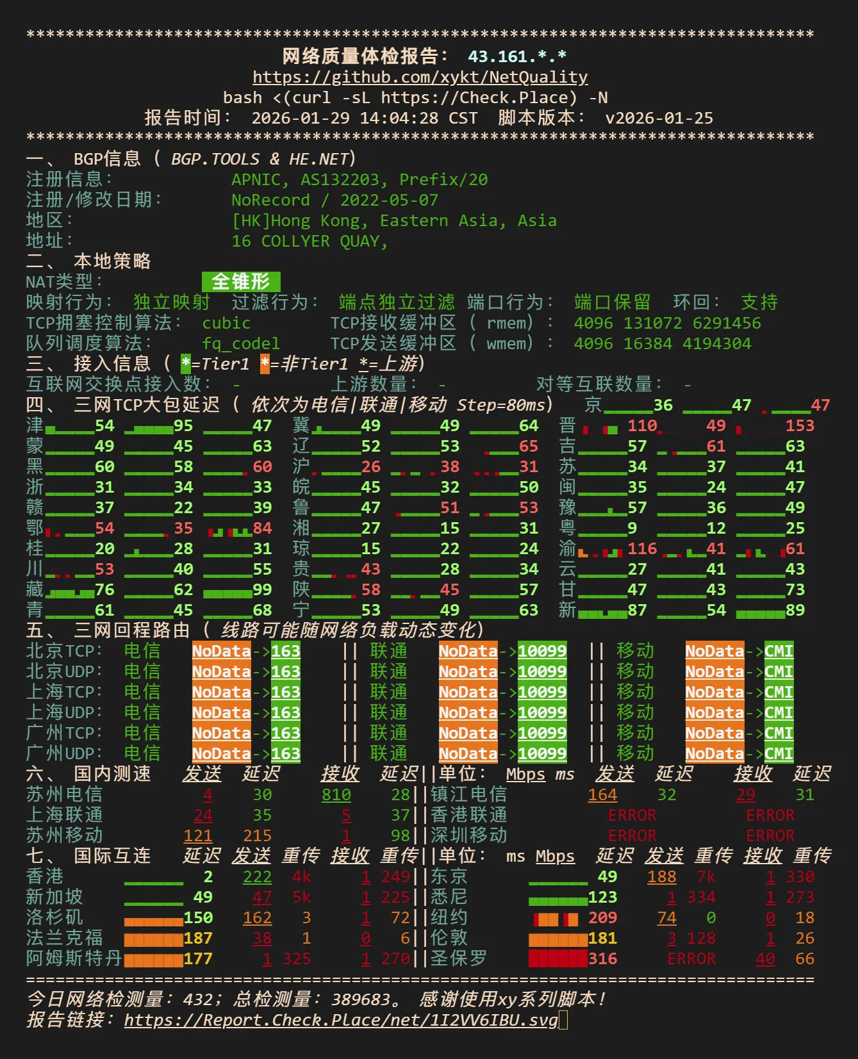The image size is (858, 1059).
Task: Click 苏州电信 receive speed value 810
Action: [336, 795]
